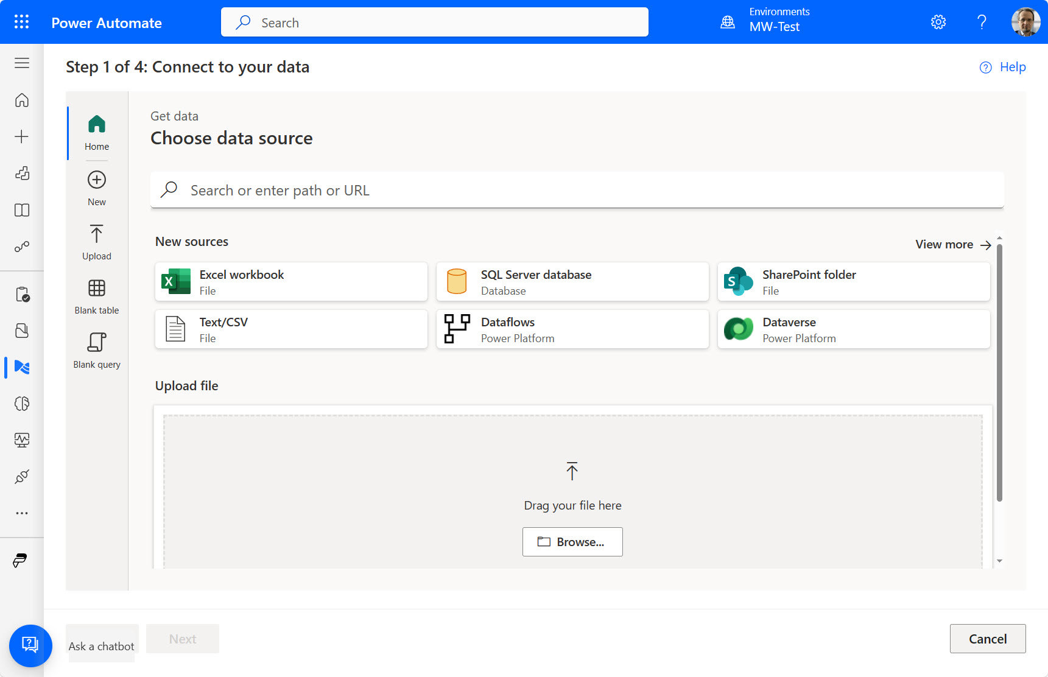Click the Settings gear icon

(938, 23)
